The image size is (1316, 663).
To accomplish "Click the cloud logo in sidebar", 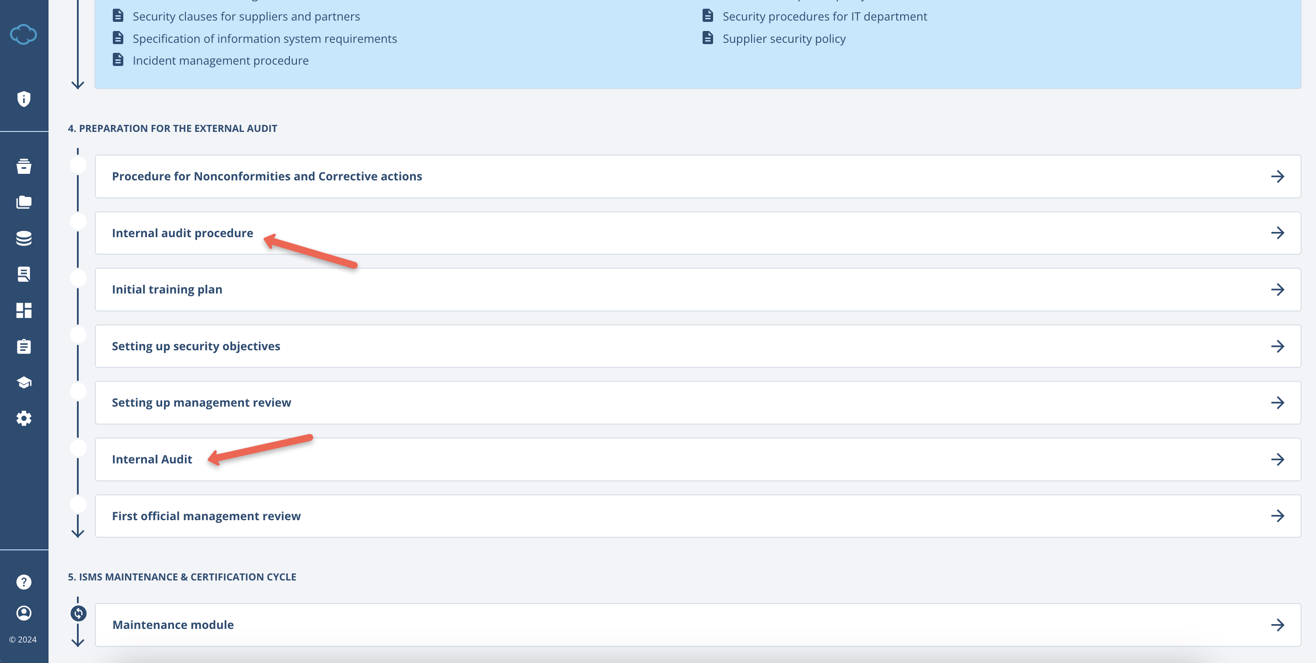I will coord(24,35).
